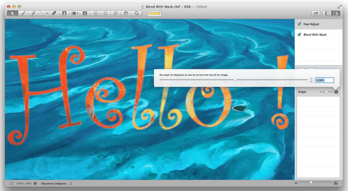This screenshot has height=191, width=348.
Task: Toggle the left sidebar view button
Action: click(327, 13)
